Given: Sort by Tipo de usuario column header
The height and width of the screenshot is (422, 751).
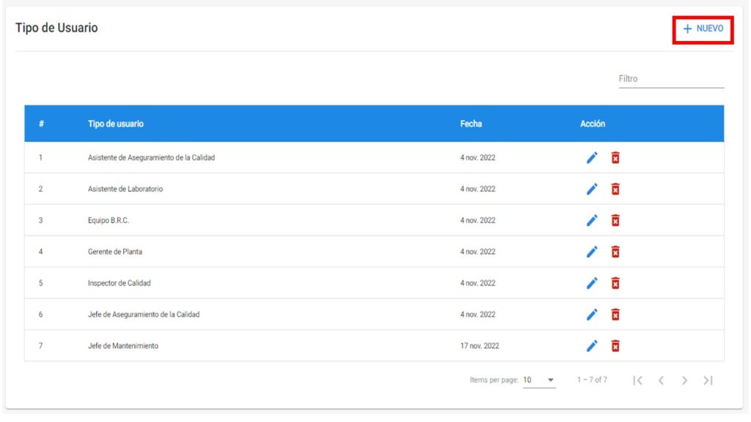Looking at the screenshot, I should [x=116, y=124].
